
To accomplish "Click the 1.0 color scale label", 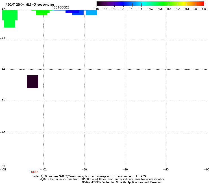I will [204, 9].
